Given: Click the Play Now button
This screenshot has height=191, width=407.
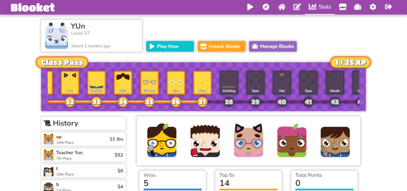Looking at the screenshot, I should click(x=170, y=46).
